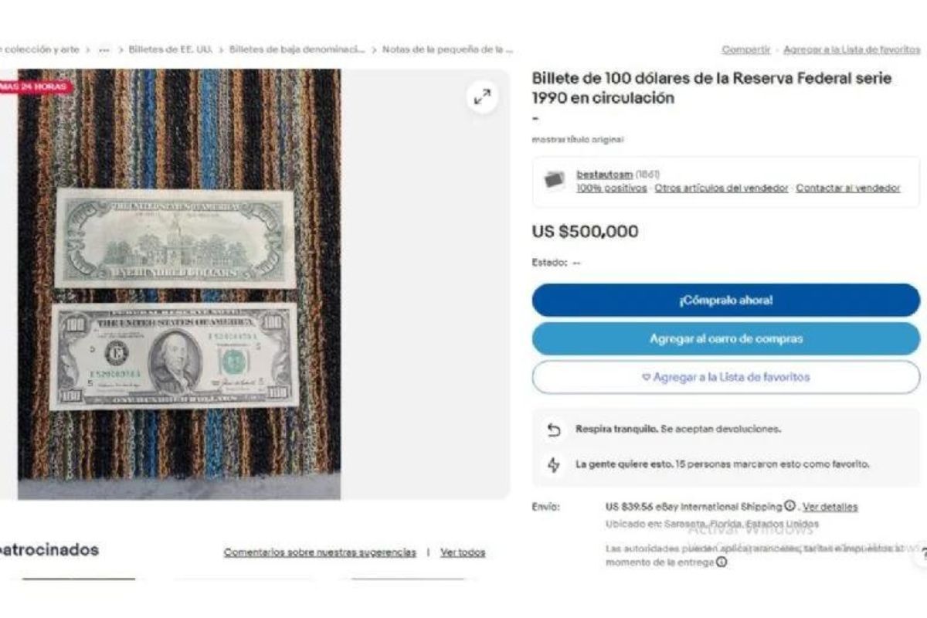Click top 'Agregar a la Lista de favoritos' link

tap(852, 49)
